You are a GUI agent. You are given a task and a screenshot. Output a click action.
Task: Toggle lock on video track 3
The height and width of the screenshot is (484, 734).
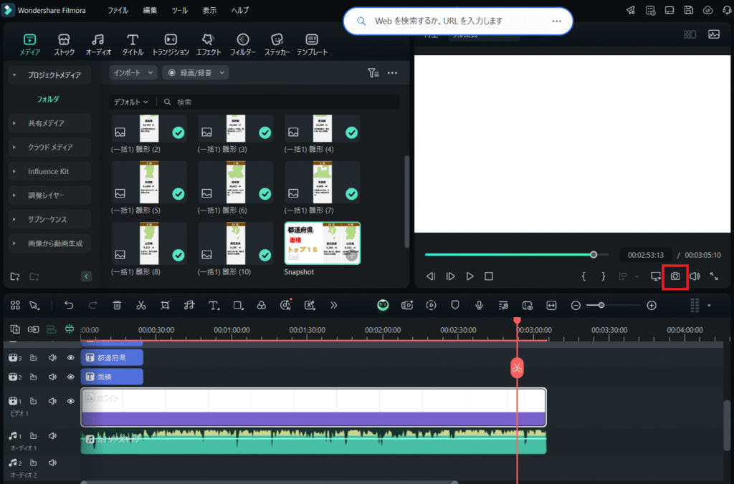click(34, 357)
